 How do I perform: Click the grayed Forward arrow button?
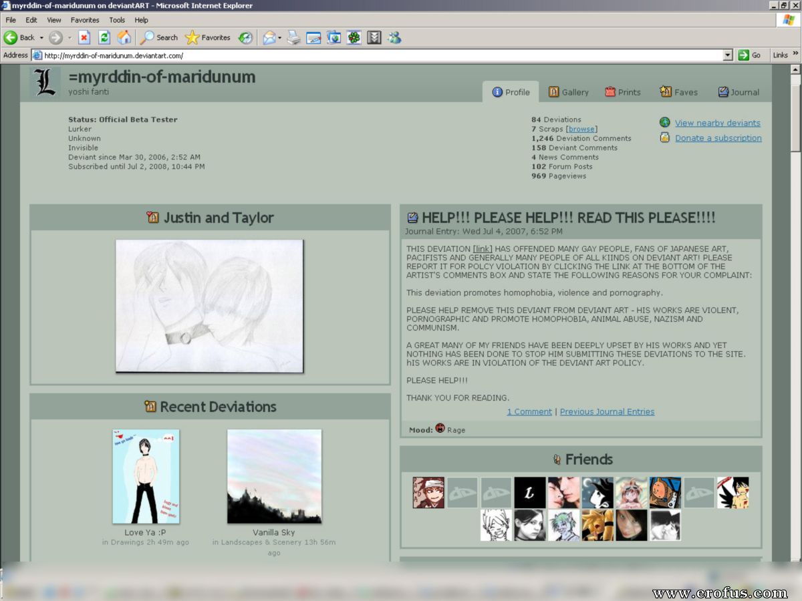pyautogui.click(x=55, y=37)
